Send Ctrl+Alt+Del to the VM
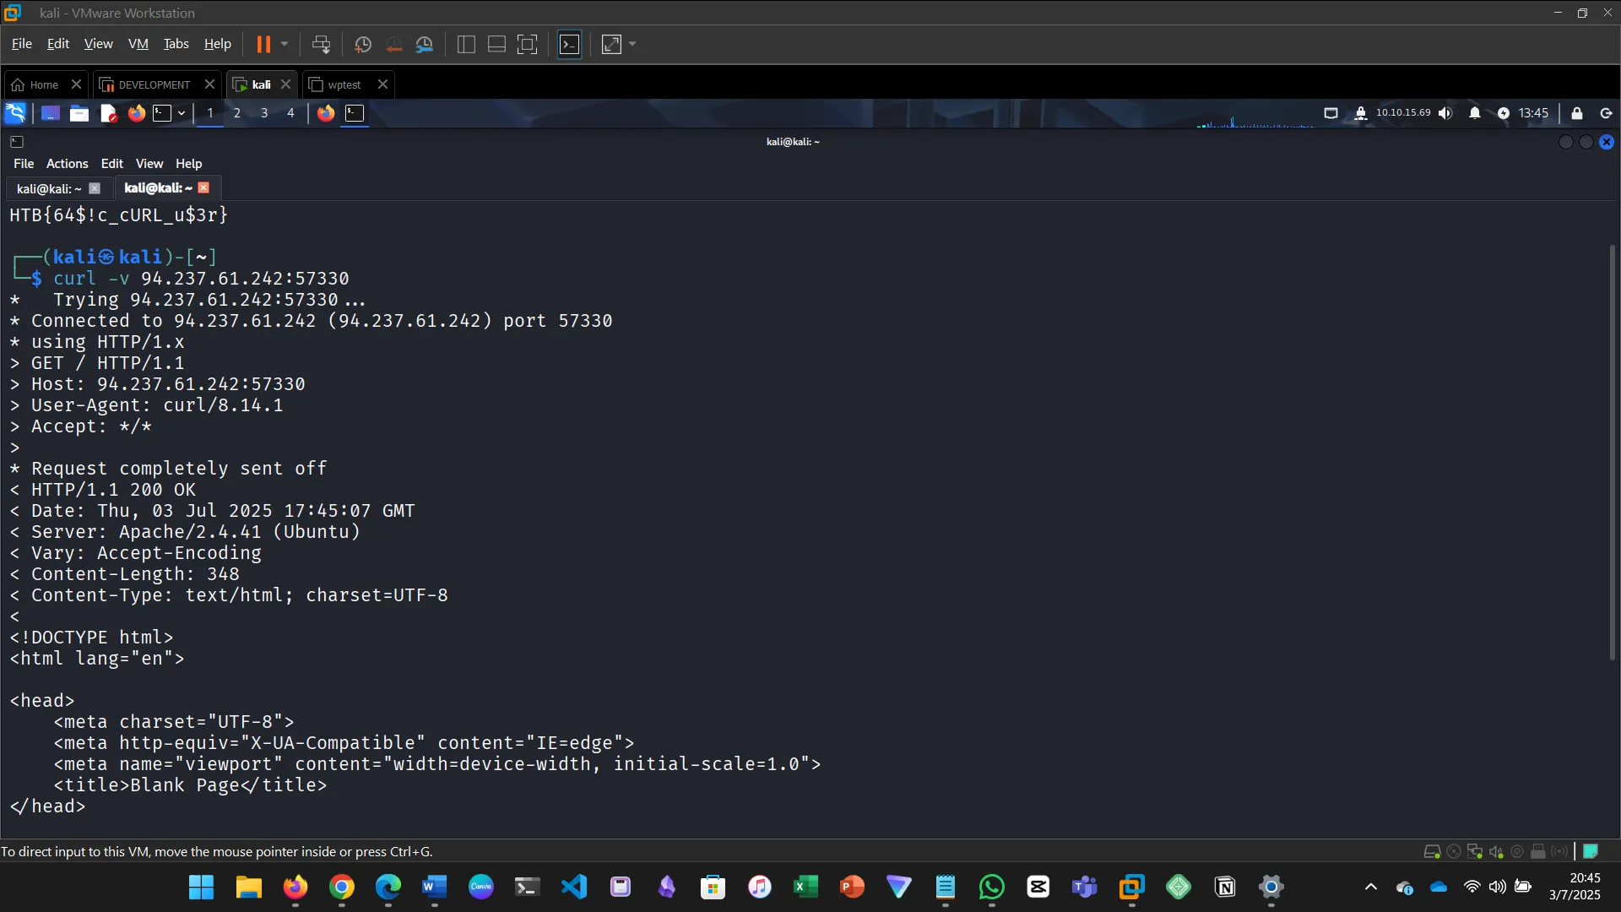Screen dimensions: 1621x912 [x=321, y=44]
